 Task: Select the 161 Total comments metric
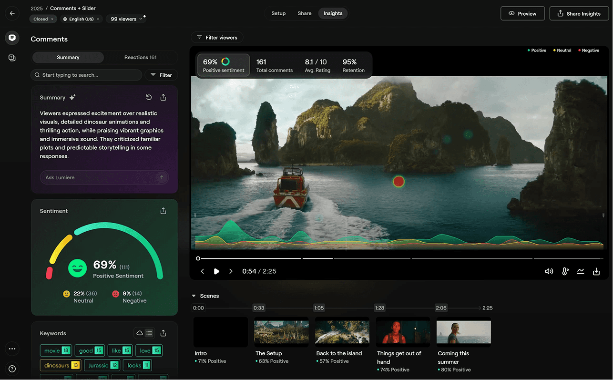click(x=275, y=65)
